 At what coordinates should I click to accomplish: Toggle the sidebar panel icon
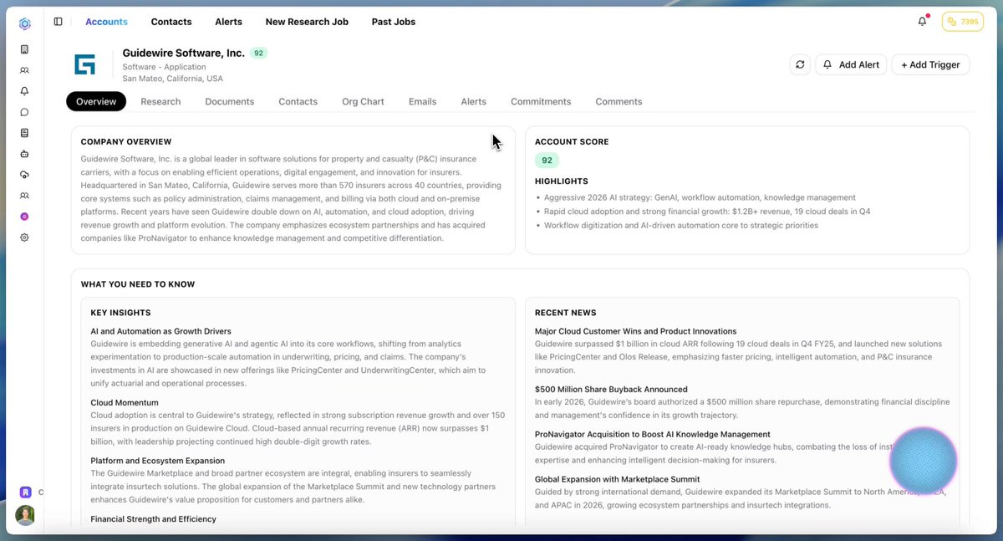pos(58,22)
